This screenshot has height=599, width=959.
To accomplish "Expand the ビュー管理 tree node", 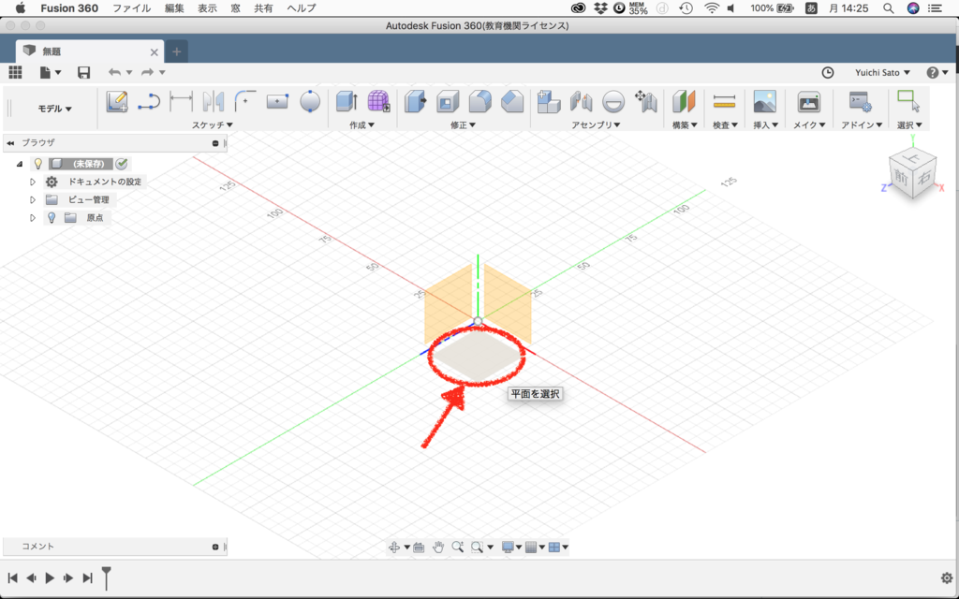I will (x=33, y=200).
